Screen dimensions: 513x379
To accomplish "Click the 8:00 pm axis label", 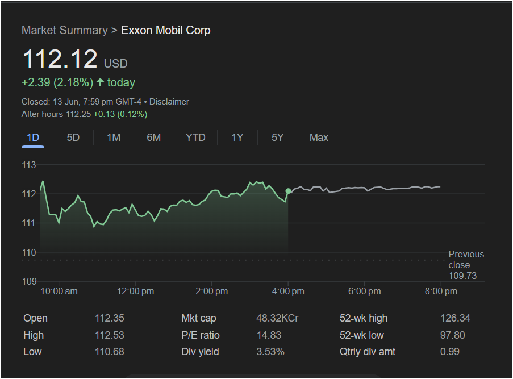I will pos(441,291).
